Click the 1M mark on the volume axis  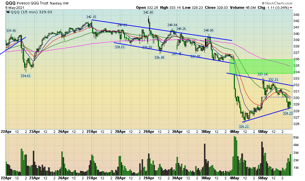pyautogui.click(x=296, y=168)
